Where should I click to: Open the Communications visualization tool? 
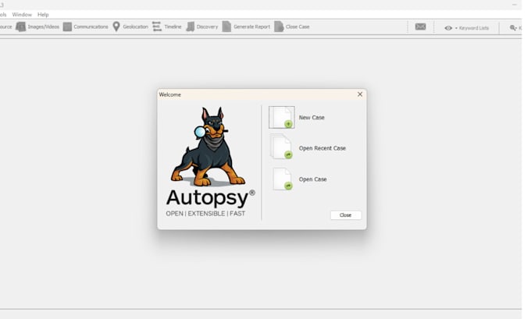click(x=86, y=27)
